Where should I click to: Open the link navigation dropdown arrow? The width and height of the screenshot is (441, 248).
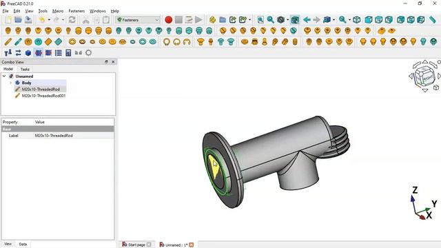pyautogui.click(x=334, y=20)
